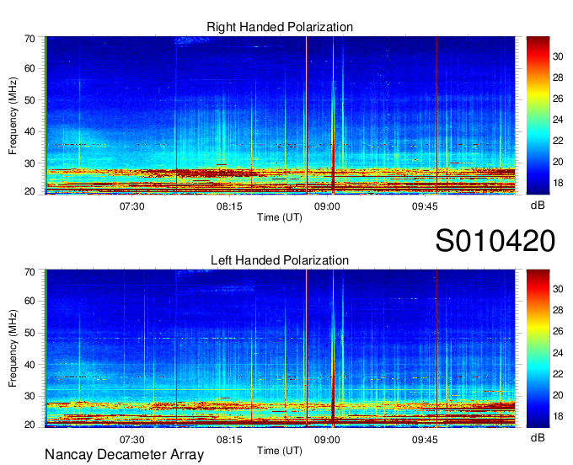Image resolution: width=573 pixels, height=465 pixels.
Task: Click the 28 dB label on lower colorbar
Action: click(558, 310)
